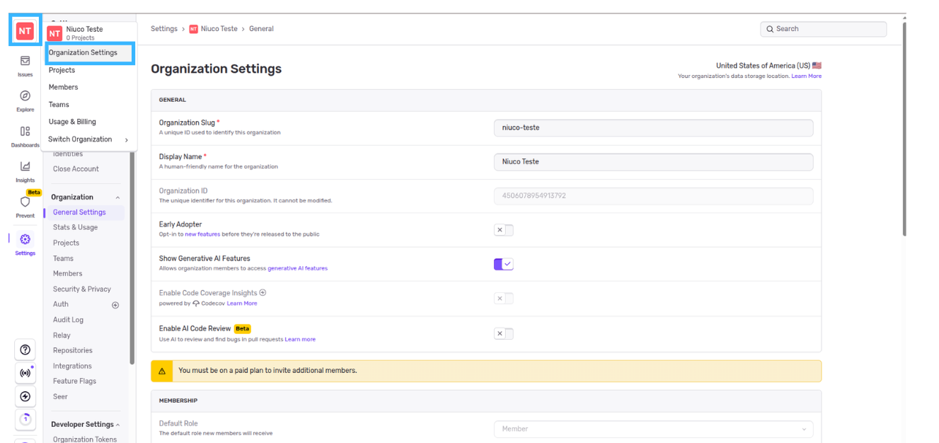Click the broadcast what's new icon

(25, 373)
